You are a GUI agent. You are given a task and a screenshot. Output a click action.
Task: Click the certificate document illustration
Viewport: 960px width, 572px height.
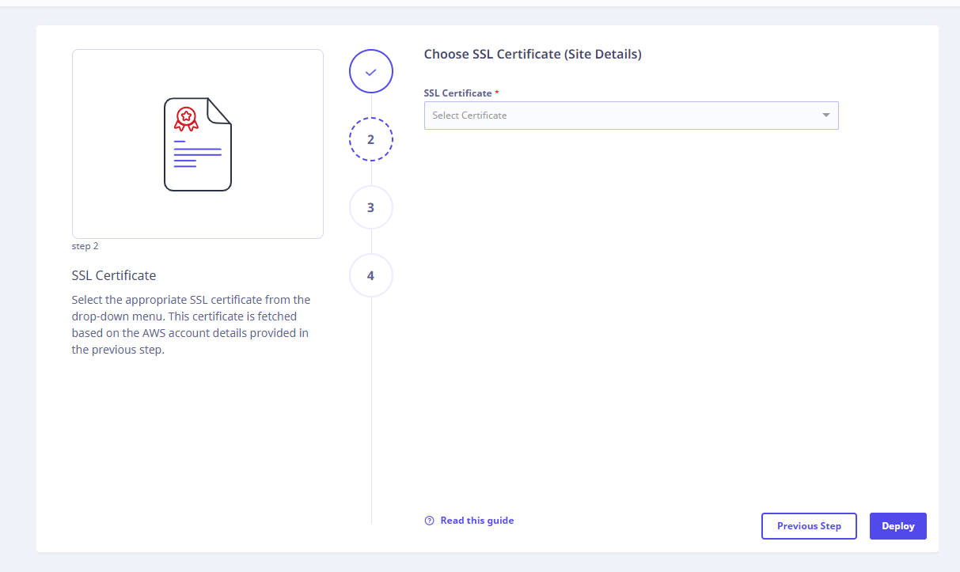pos(198,145)
